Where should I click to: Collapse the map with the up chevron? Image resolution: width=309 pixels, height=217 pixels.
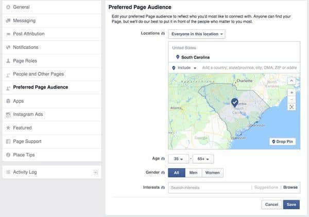(291, 81)
